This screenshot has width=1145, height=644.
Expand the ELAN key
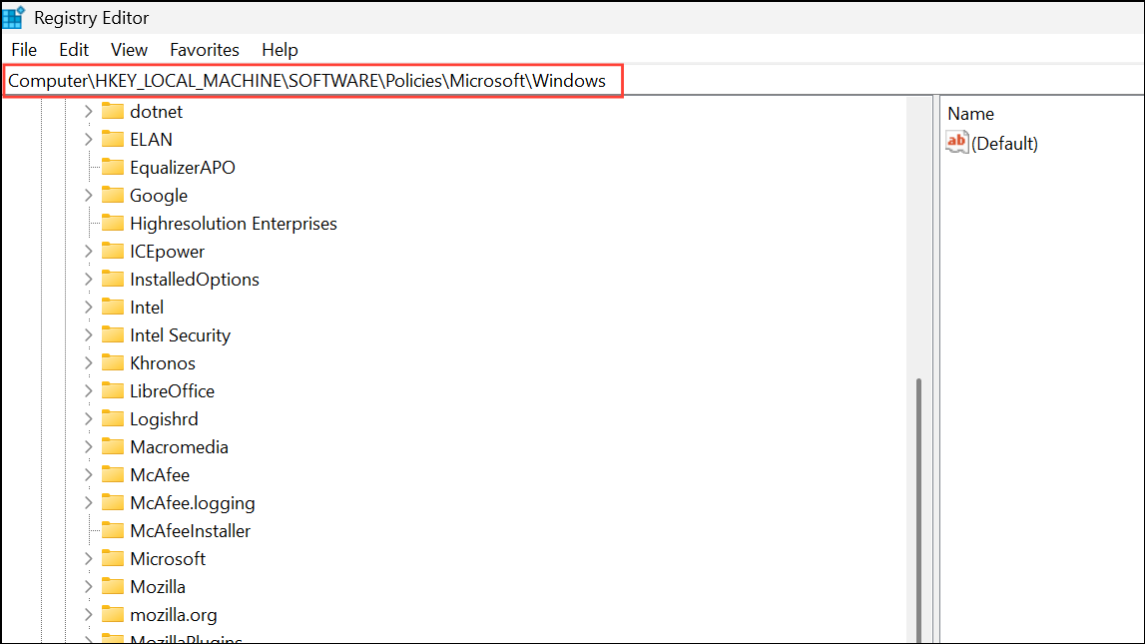coord(89,140)
